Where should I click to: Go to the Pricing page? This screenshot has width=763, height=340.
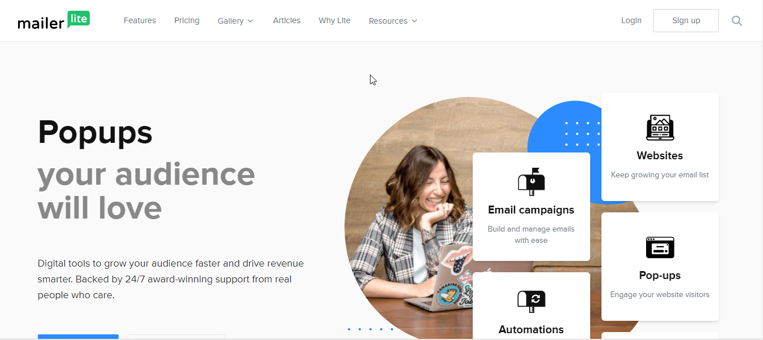(186, 20)
